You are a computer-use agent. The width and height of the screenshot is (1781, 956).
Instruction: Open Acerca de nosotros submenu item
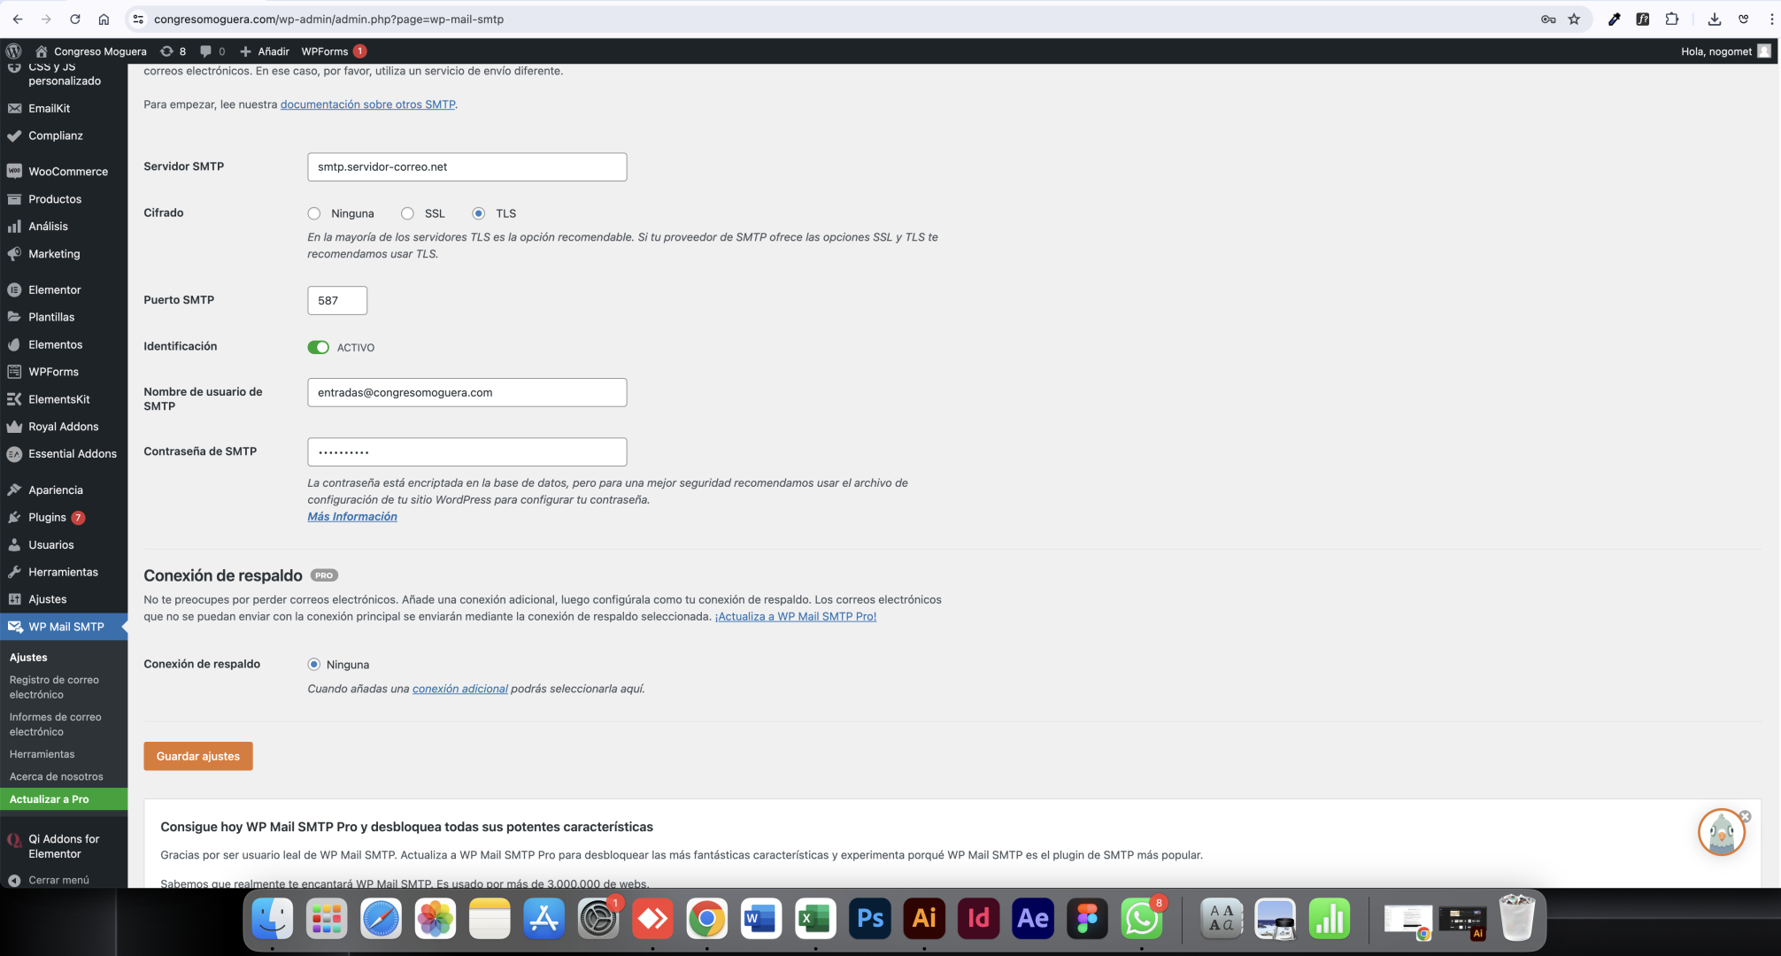point(56,776)
